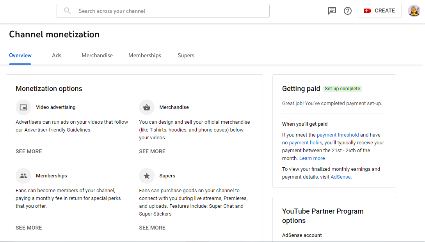Viewport: 425px width, 242px height.
Task: Click SEE MORE under Merchandise
Action: 152,151
